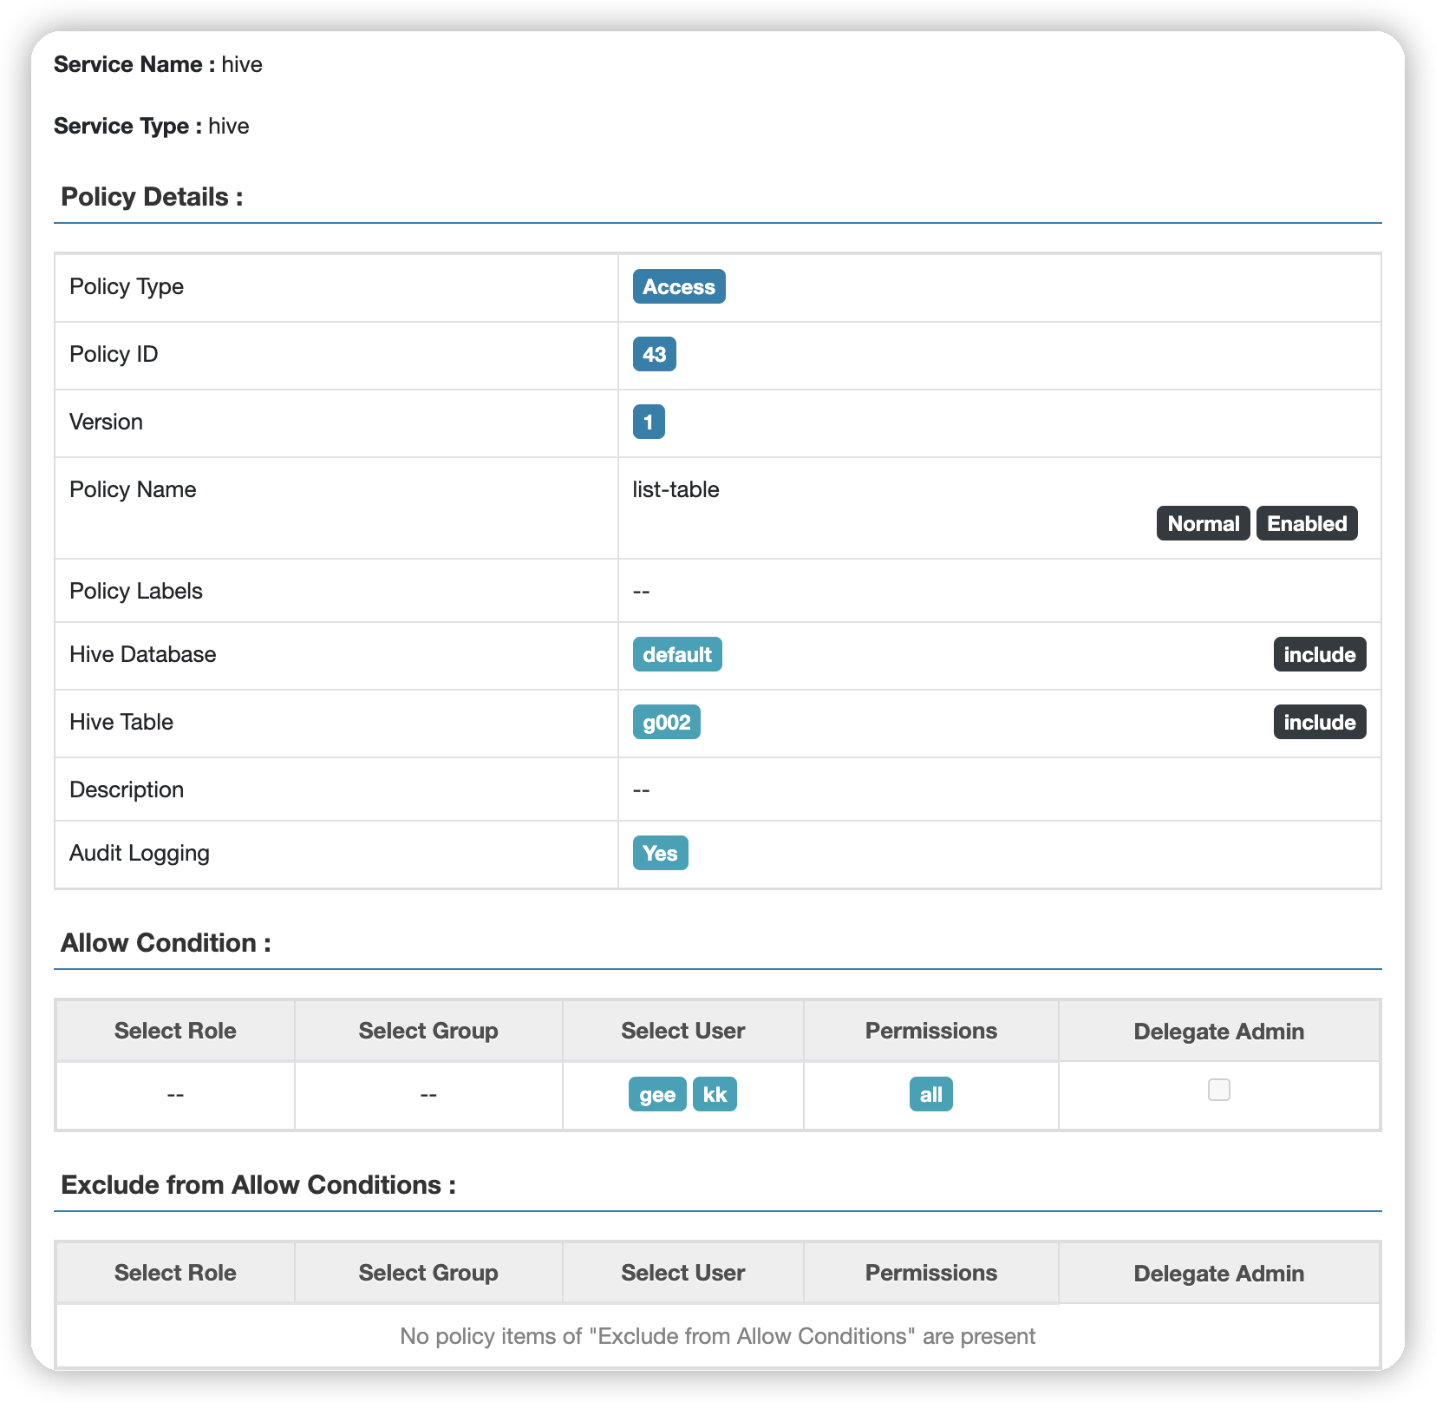This screenshot has width=1436, height=1402.
Task: Click the Enabled policy status badge
Action: (1306, 524)
